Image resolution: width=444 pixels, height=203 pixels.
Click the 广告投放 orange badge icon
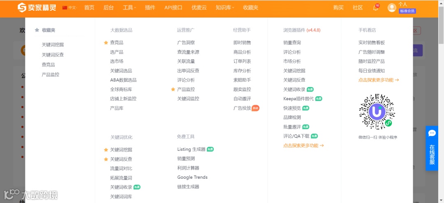click(255, 108)
